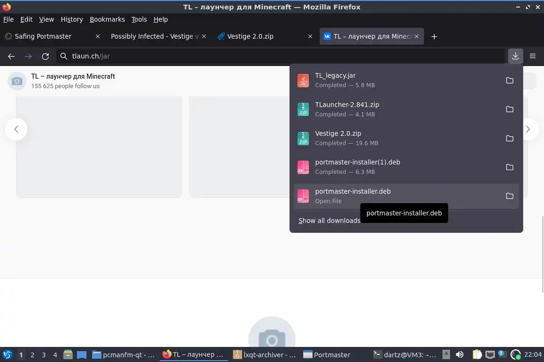Go back to the previous page
Image resolution: width=544 pixels, height=362 pixels.
(x=11, y=56)
